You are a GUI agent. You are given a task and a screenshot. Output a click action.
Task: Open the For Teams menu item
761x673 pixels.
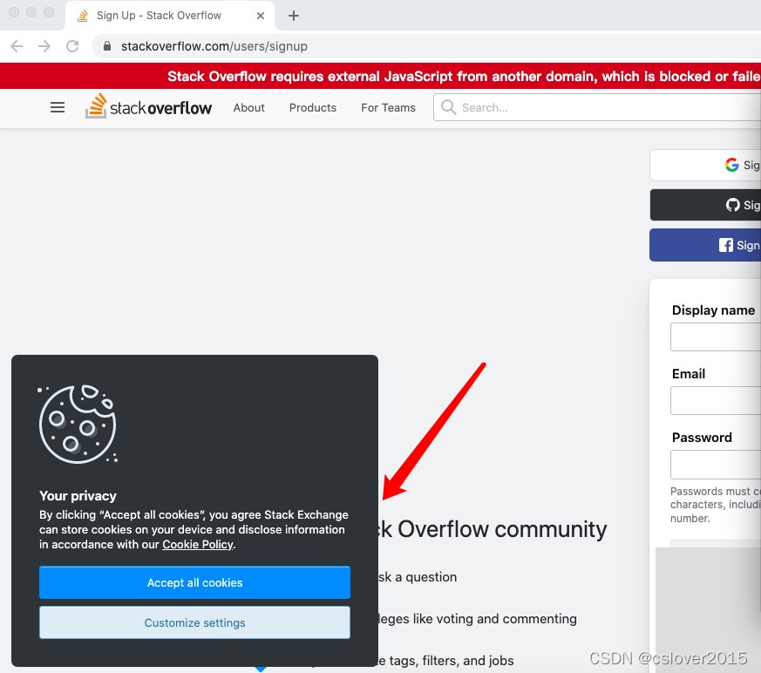tap(388, 108)
